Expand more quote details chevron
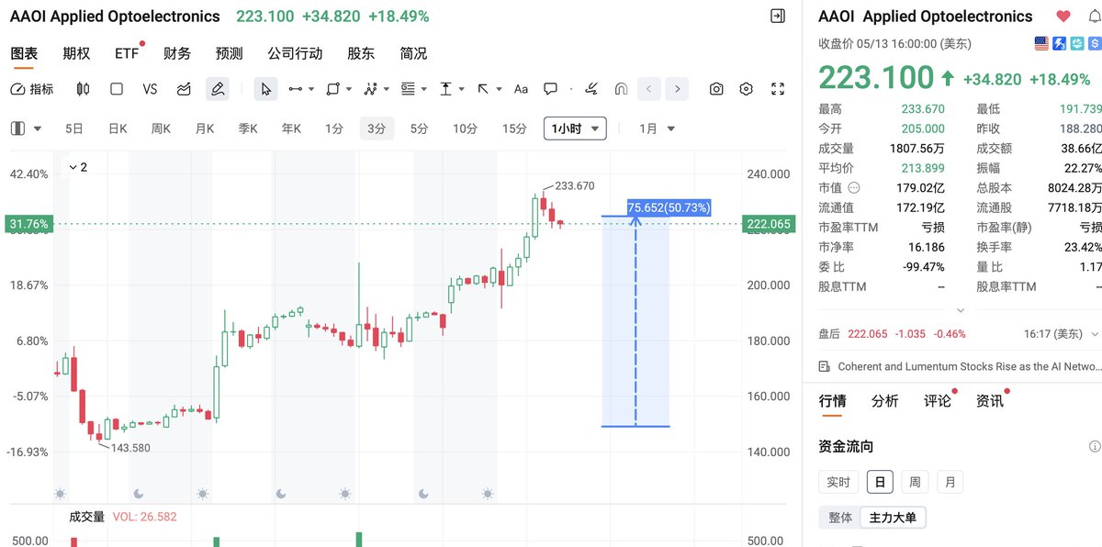This screenshot has height=547, width=1102. 961,310
